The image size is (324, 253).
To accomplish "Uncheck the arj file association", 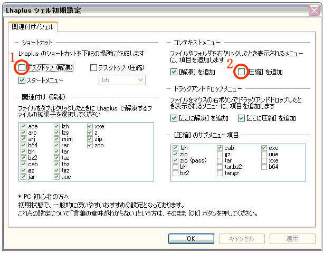I will coord(23,139).
